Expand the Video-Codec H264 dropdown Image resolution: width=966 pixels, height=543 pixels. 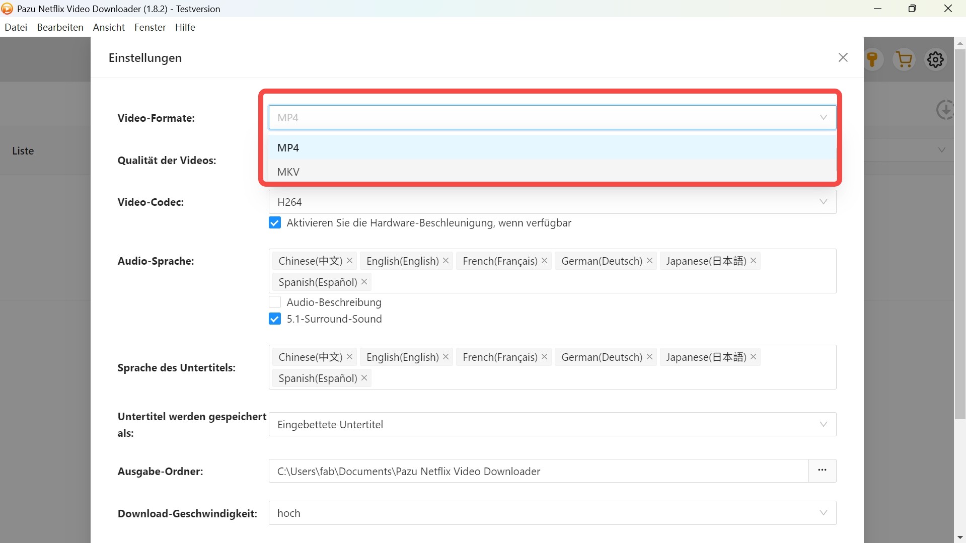coord(552,202)
